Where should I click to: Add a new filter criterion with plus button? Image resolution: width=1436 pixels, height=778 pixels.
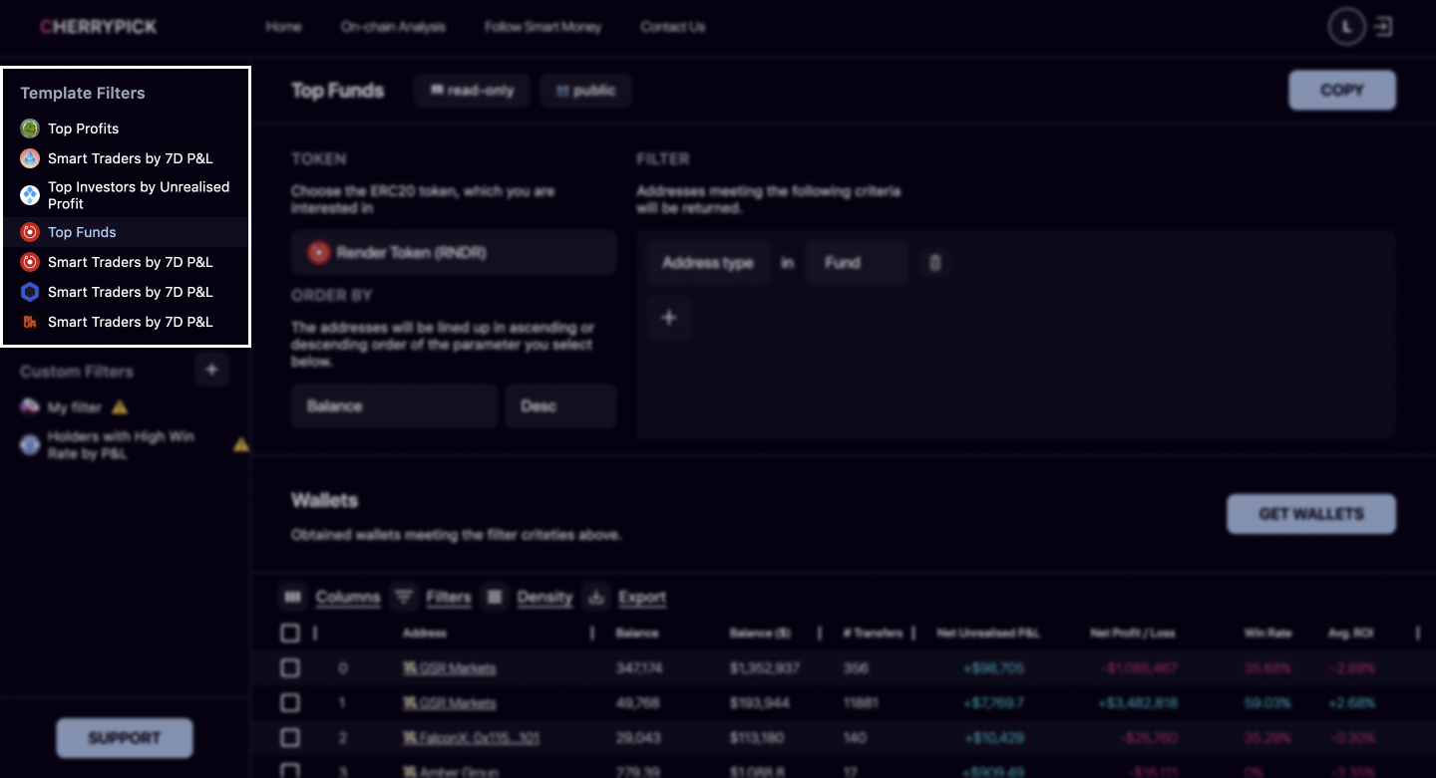pyautogui.click(x=669, y=318)
